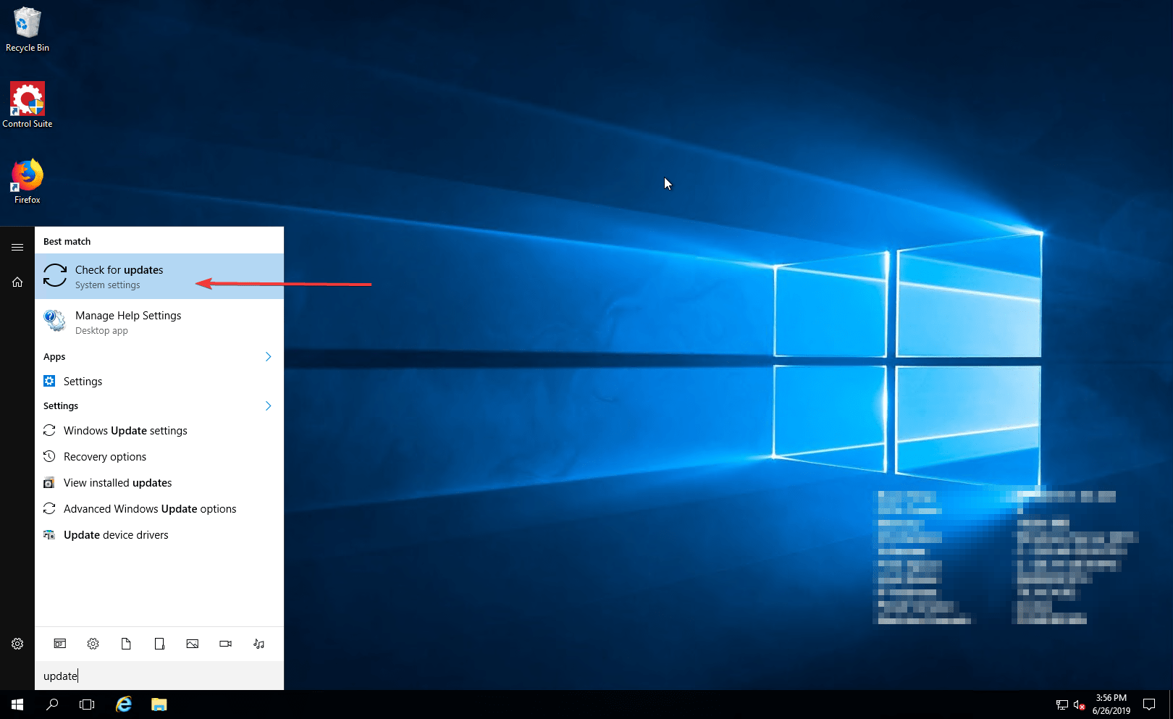Open Task View on the taskbar
1173x719 pixels.
87,704
